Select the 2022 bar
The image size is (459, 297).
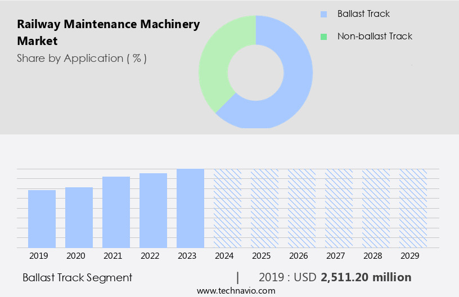click(153, 210)
